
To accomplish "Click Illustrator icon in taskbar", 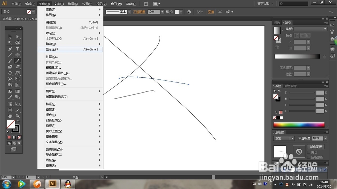I will point(53,184).
